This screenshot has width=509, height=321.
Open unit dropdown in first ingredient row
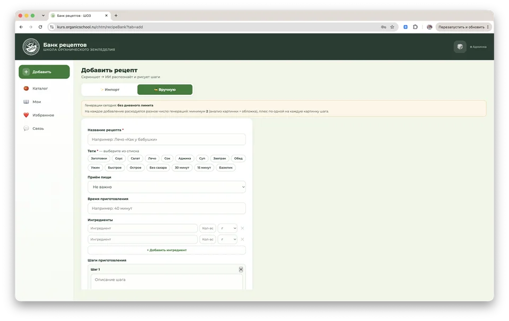pos(227,228)
